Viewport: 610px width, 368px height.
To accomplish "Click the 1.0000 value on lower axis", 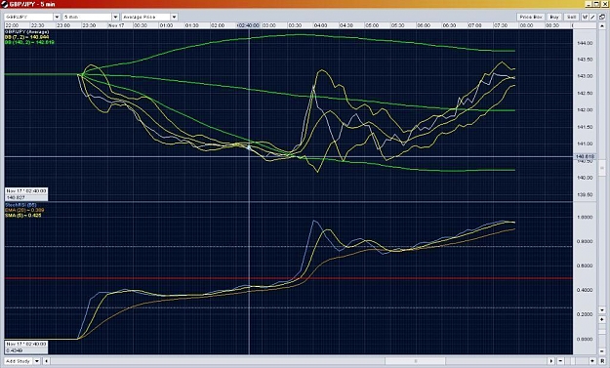I will click(x=585, y=217).
